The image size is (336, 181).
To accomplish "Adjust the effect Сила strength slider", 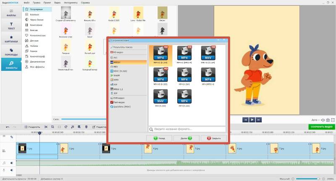I will 84,119.
